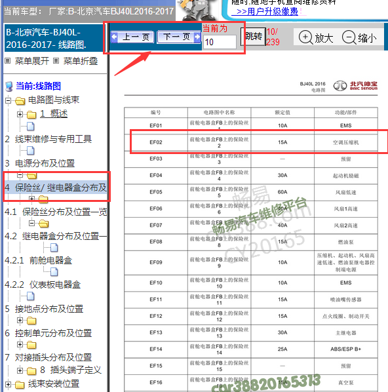Viewport: 388px width, 392px height.
Task: Select 5 接地点分布及位置 item
Action: (x=44, y=309)
